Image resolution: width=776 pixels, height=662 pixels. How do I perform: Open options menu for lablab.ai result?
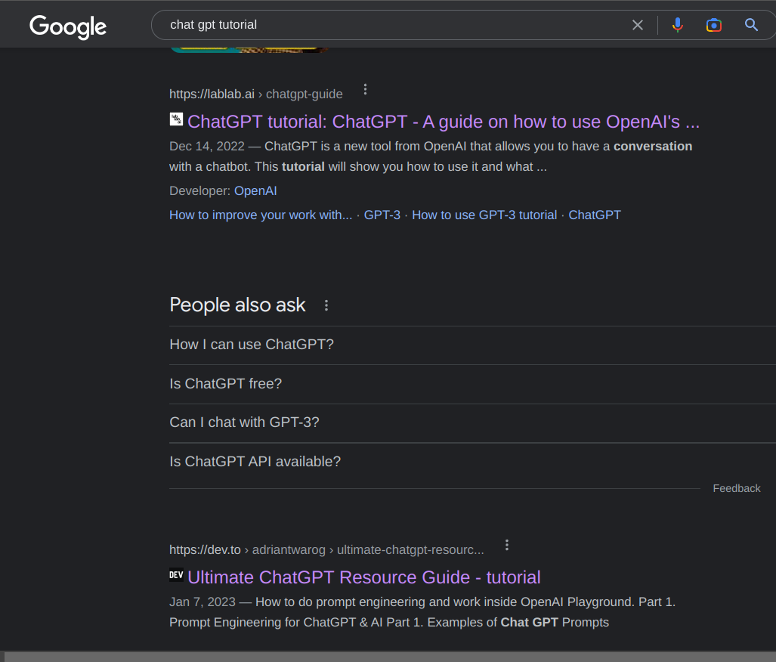(x=366, y=89)
